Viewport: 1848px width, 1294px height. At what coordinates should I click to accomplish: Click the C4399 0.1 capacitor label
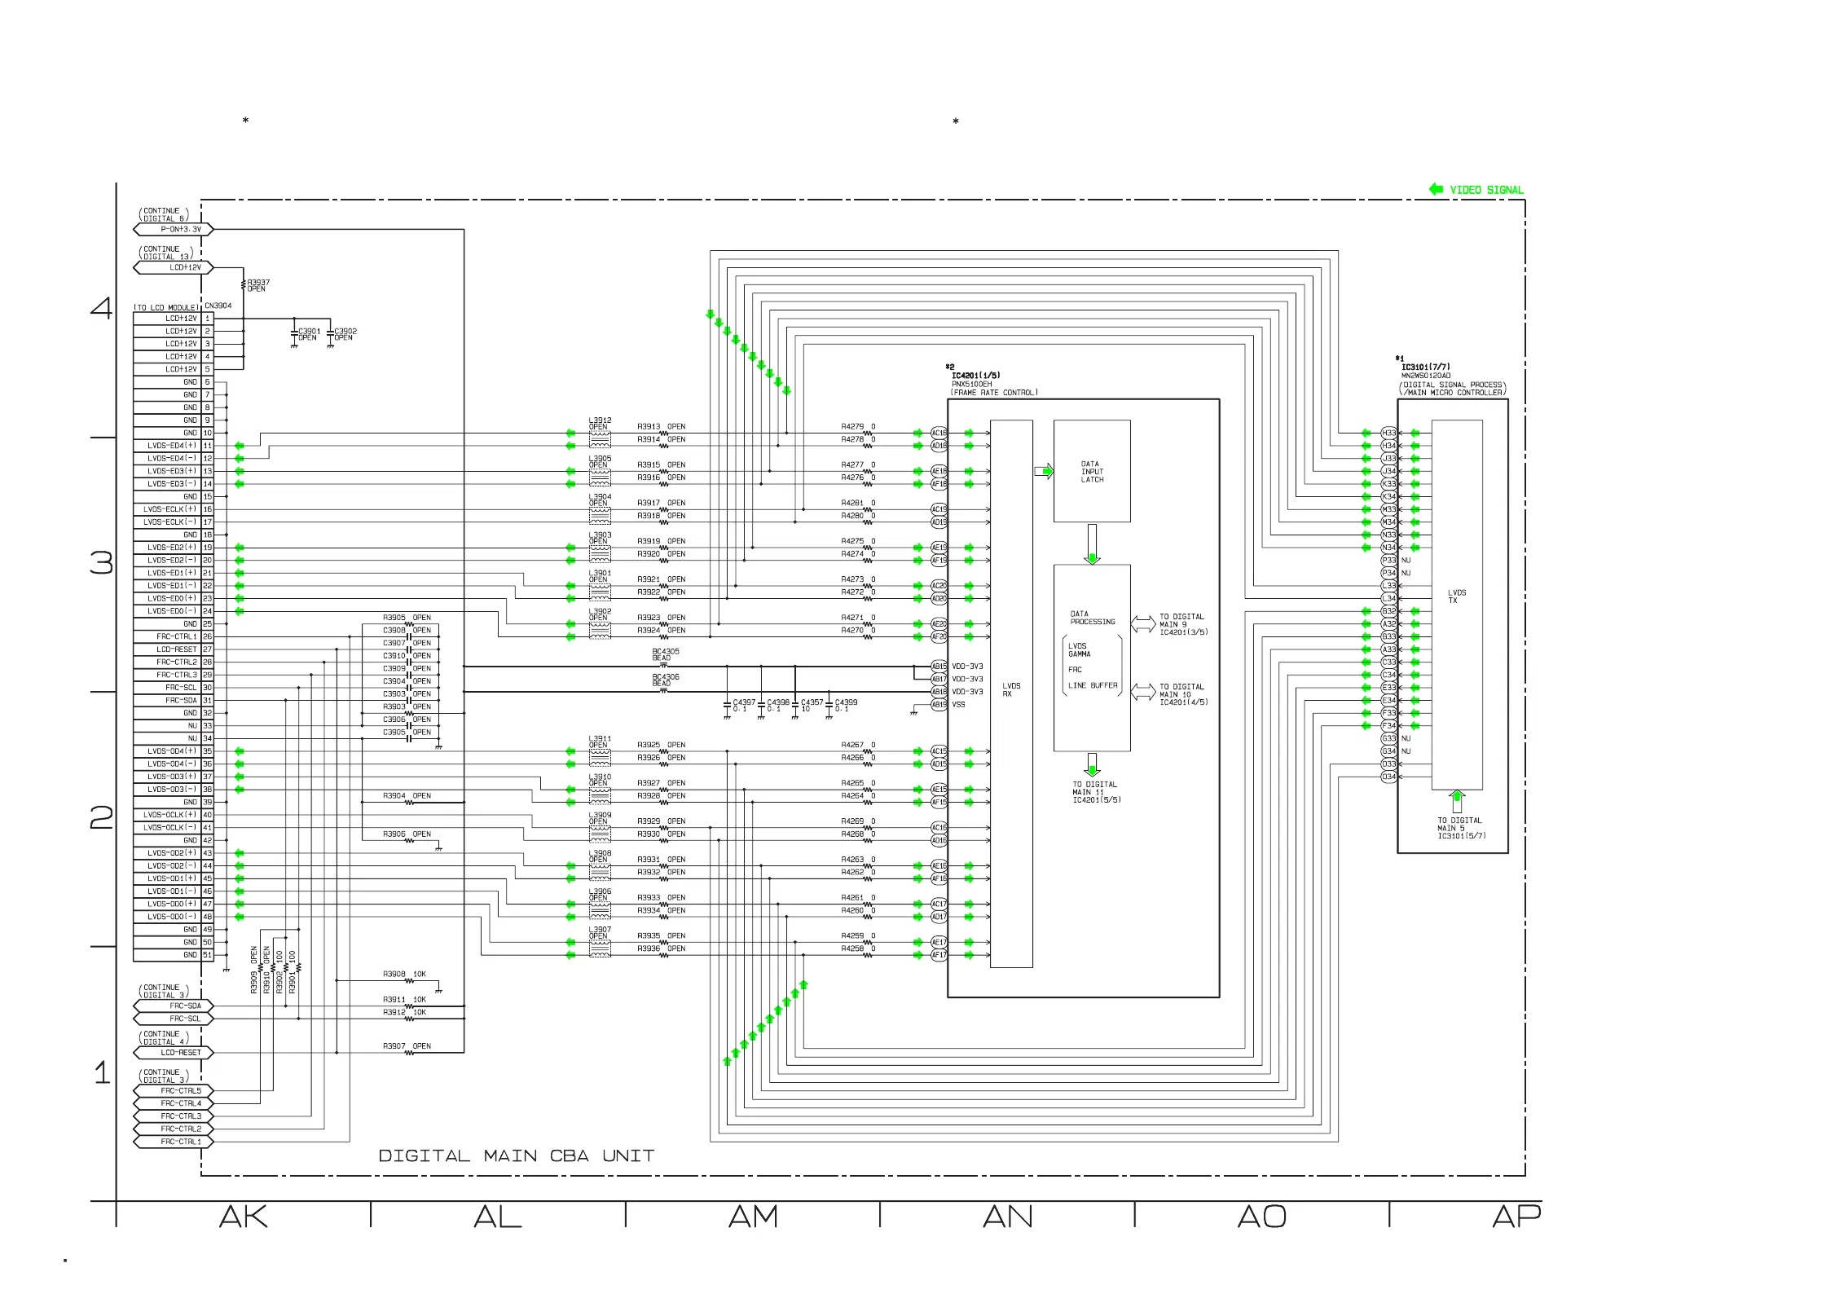click(x=846, y=705)
